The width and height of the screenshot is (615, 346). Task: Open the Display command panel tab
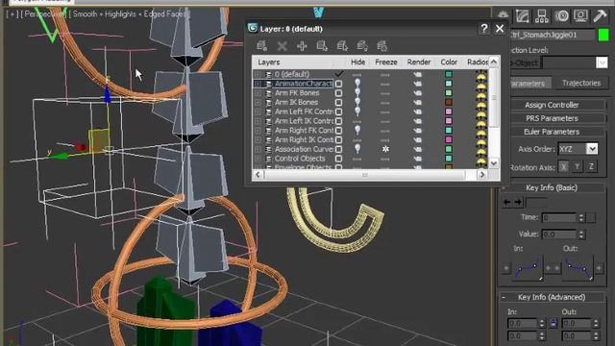[580, 15]
